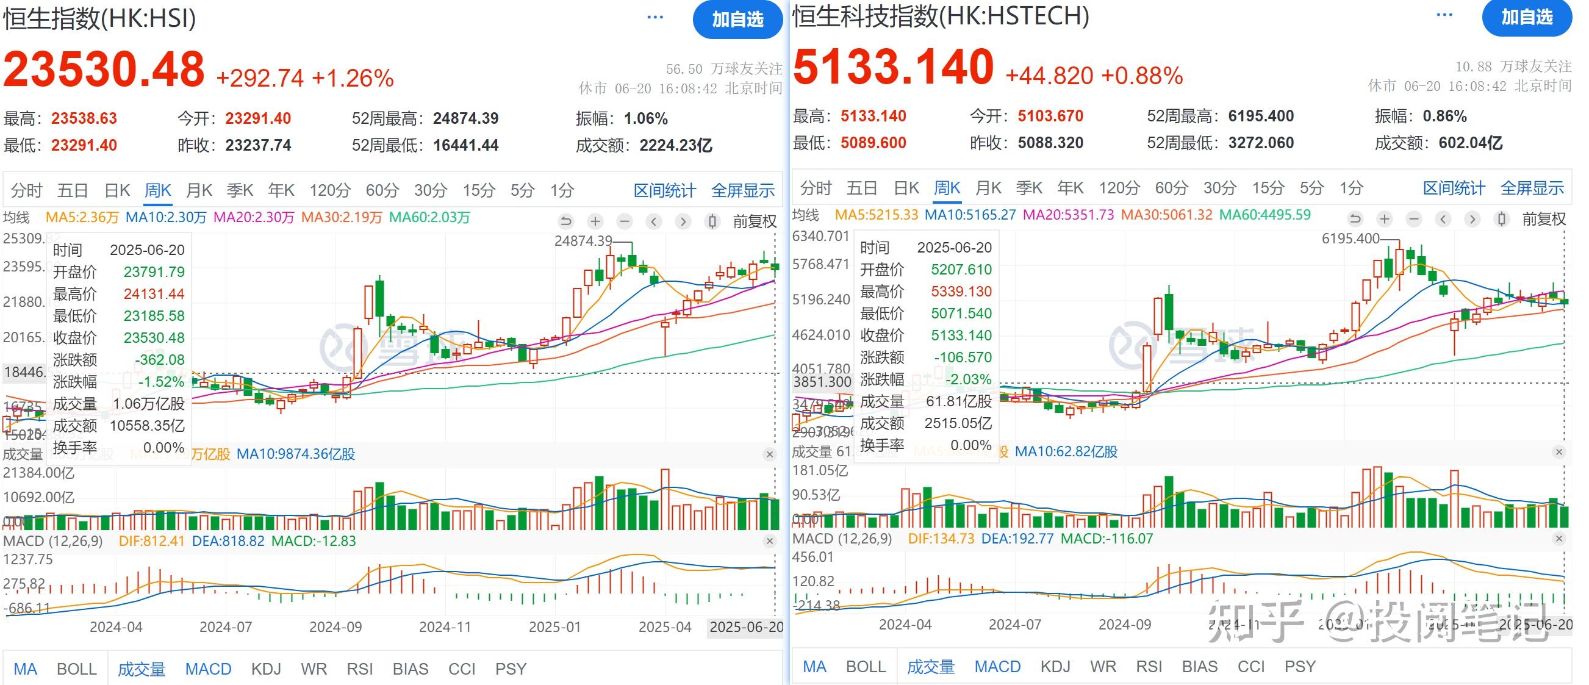The width and height of the screenshot is (1589, 685).
Task: Switch HSI chart to 120分 tab
Action: 330,191
